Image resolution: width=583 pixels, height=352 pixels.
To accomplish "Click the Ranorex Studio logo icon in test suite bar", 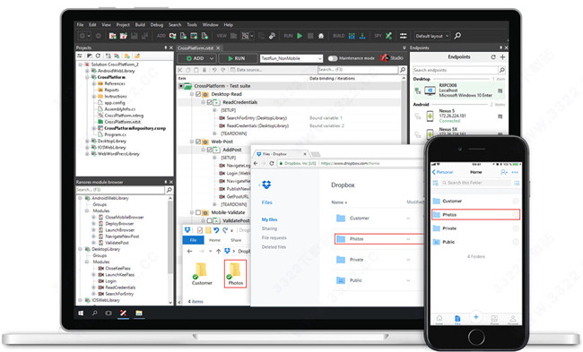I will (384, 58).
